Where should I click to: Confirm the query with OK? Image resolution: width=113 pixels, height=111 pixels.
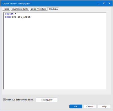pyautogui.click(x=76, y=106)
